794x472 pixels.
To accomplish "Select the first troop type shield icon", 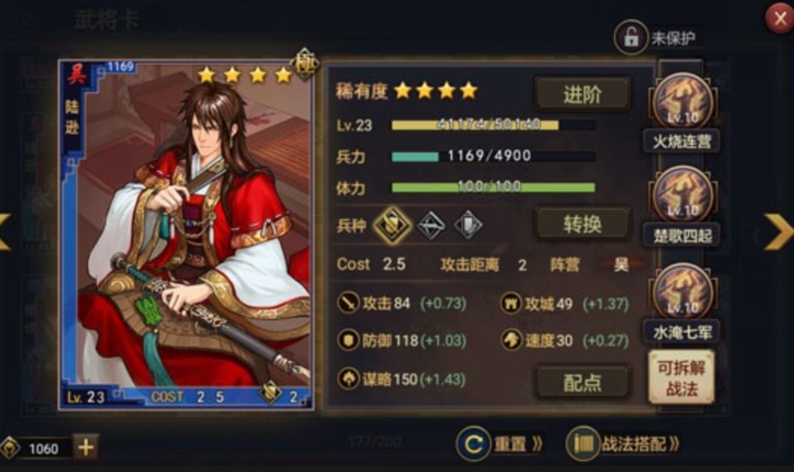I will (x=392, y=225).
